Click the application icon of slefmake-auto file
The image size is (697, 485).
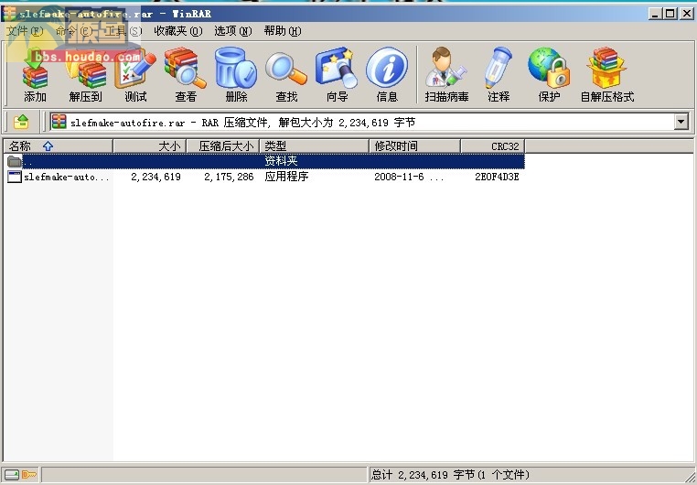point(15,177)
